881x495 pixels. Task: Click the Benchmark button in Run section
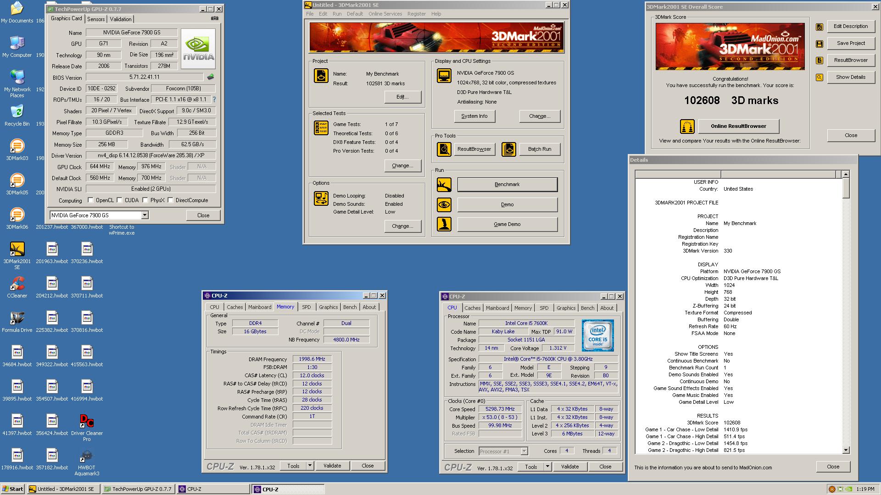[x=507, y=184]
